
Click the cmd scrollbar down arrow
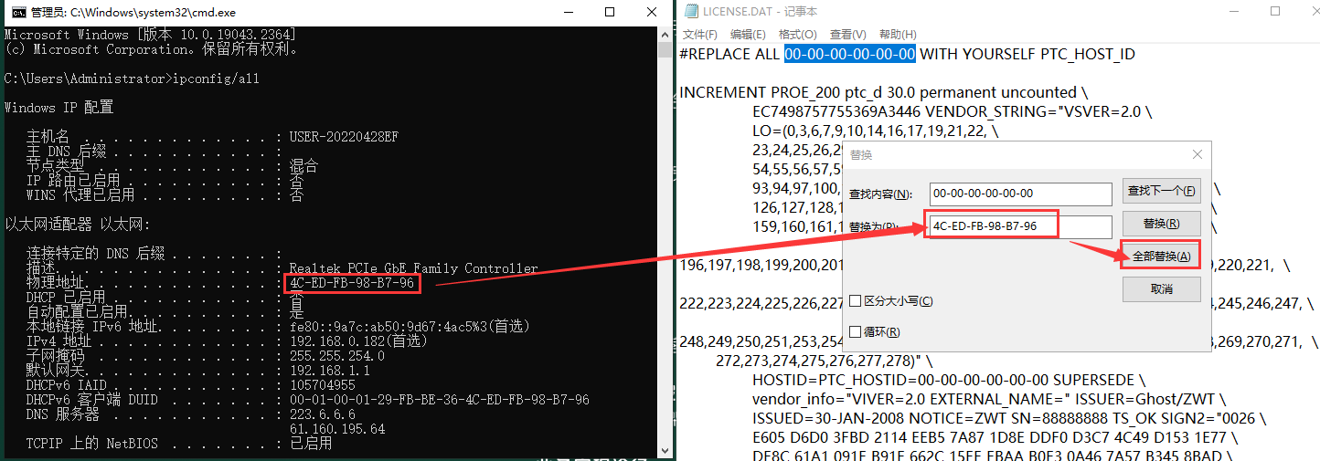pyautogui.click(x=666, y=451)
